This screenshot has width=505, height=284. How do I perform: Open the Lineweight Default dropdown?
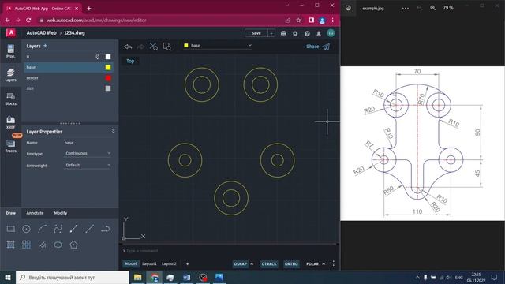88,165
